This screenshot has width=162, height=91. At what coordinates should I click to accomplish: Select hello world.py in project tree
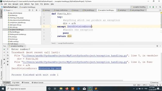point(14,41)
